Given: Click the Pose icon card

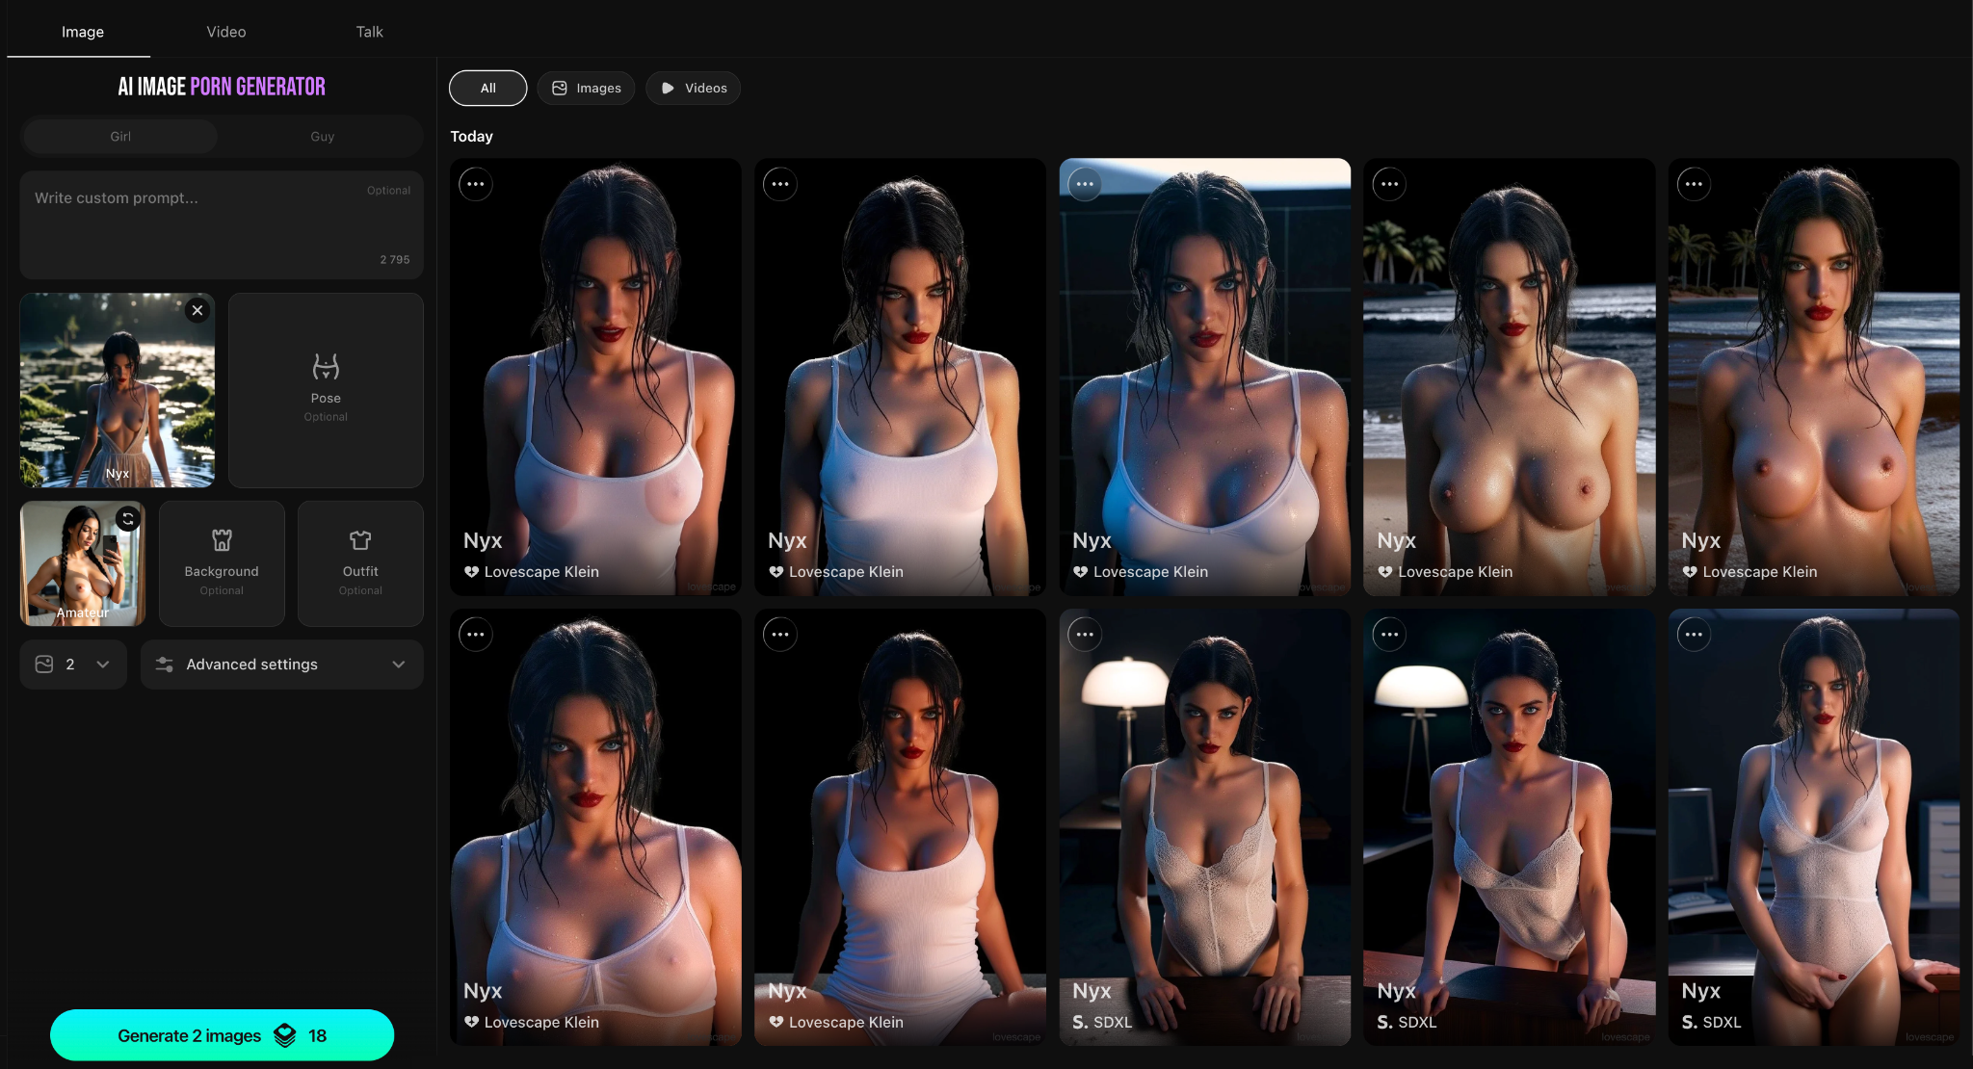Looking at the screenshot, I should pos(326,390).
